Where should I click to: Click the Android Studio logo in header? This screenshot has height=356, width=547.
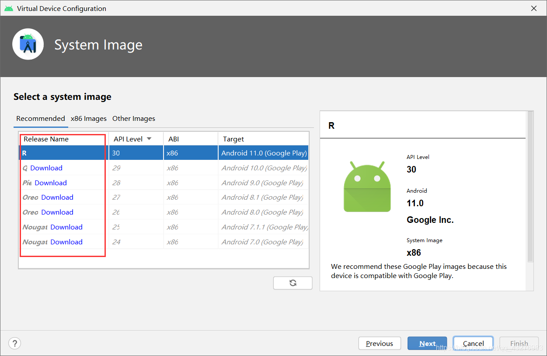28,44
